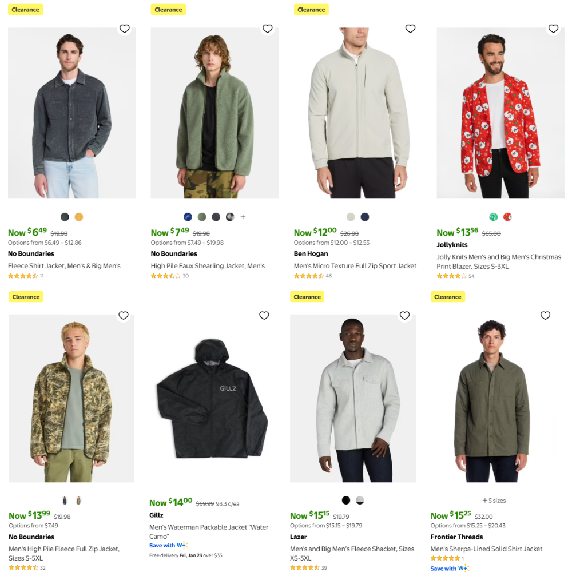Save Ben Hogan Sport Jacket to favorites
This screenshot has width=572, height=572.
[410, 29]
